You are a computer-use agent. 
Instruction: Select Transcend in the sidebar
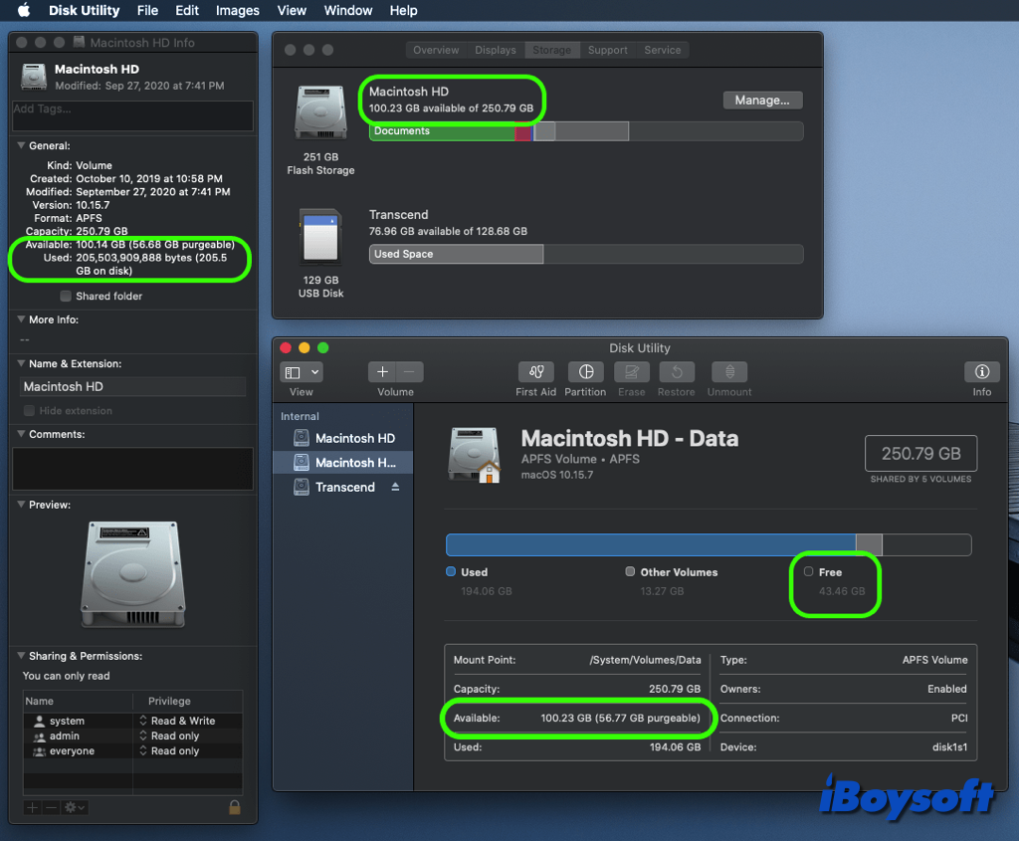click(344, 487)
